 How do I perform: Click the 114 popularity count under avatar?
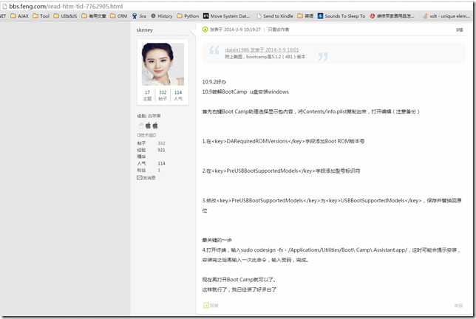click(x=178, y=92)
